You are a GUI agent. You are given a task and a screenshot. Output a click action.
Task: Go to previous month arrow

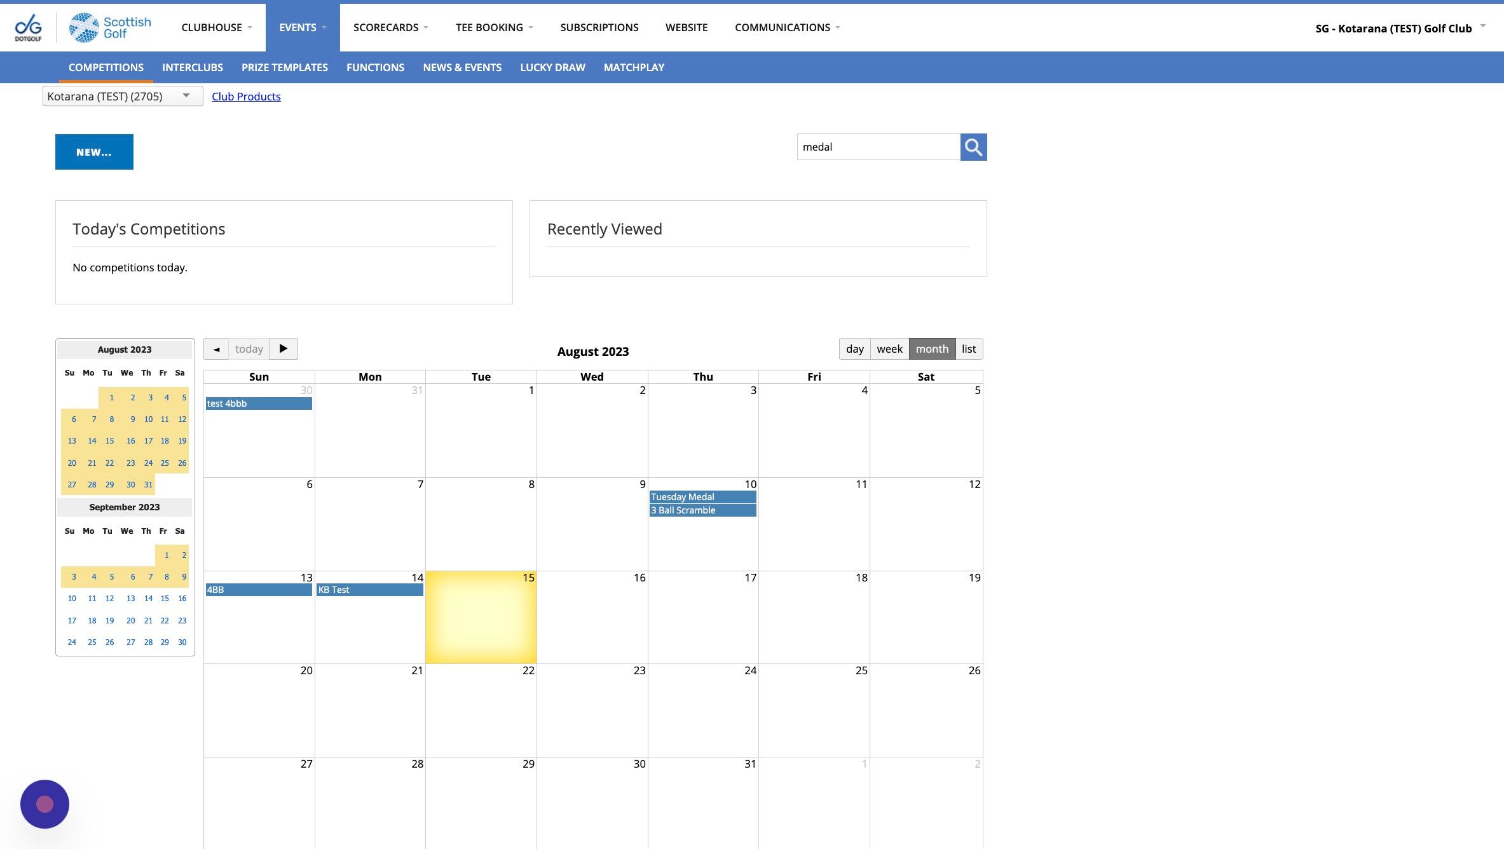click(216, 349)
